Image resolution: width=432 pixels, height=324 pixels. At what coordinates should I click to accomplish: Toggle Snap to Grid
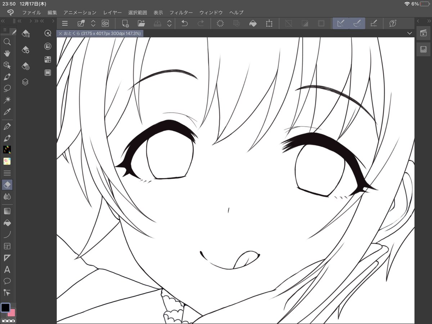[x=373, y=24]
